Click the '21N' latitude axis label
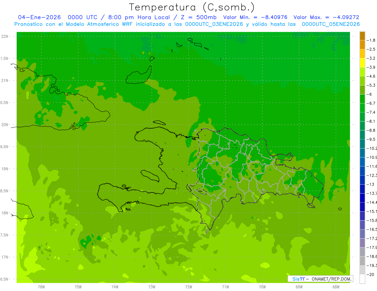Screen dimensions: 377x291 (5, 80)
